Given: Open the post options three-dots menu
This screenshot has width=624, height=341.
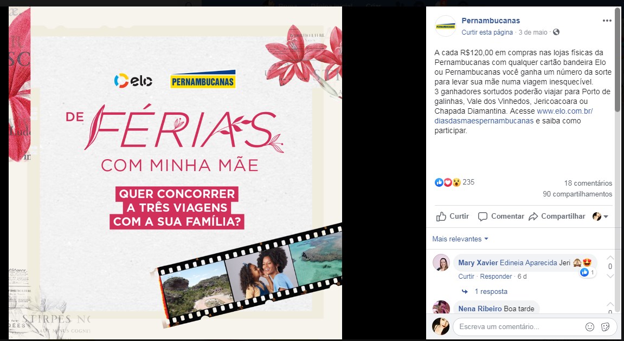Looking at the screenshot, I should pos(607,21).
